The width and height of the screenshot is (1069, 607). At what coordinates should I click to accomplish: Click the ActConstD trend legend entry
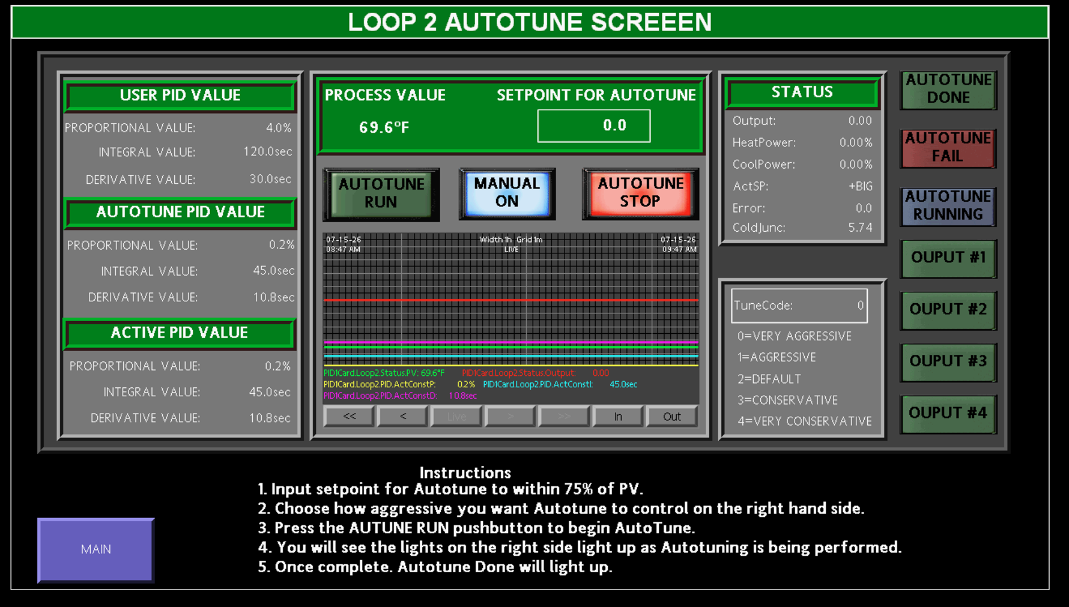click(400, 396)
